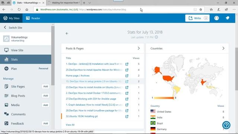238x134 pixels.
Task: Click the Brazil country row
Action: [187, 123]
